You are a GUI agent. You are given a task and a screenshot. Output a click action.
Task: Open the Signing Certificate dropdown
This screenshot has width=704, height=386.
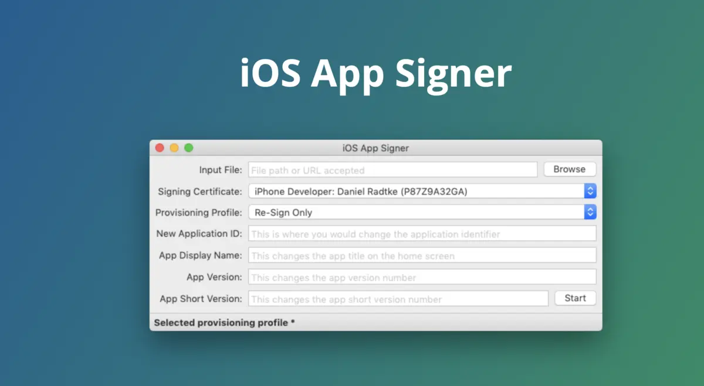[x=422, y=191]
